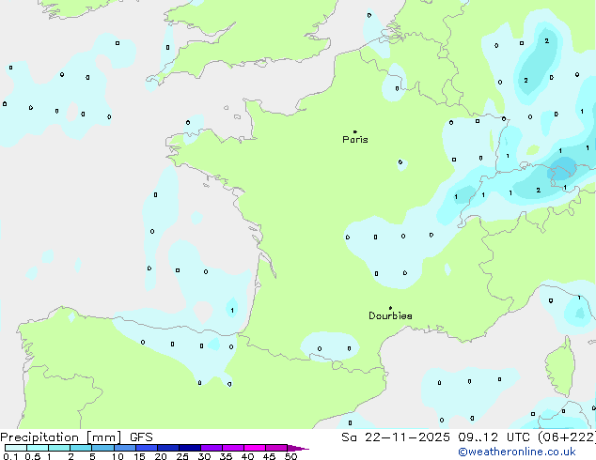The image size is (596, 460).
Task: Pick the 40–45 mm magenta legend swatch
Action: [255, 448]
